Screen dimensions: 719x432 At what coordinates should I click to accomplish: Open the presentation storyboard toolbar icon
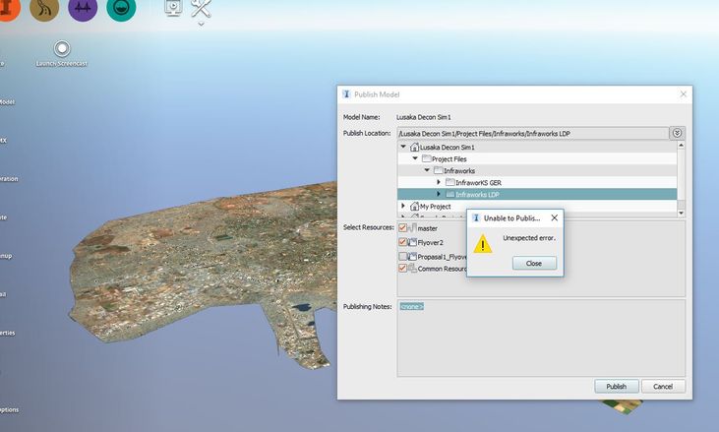click(x=173, y=8)
